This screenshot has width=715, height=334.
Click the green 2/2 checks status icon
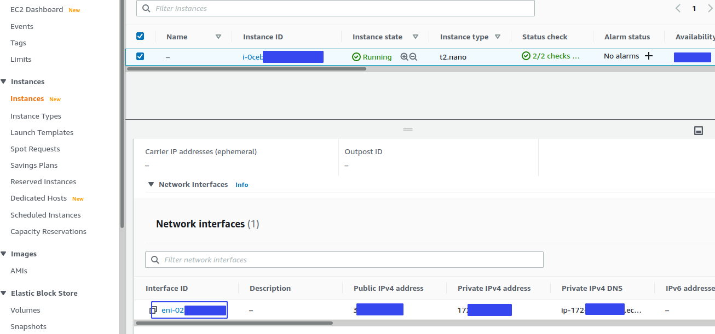point(526,56)
